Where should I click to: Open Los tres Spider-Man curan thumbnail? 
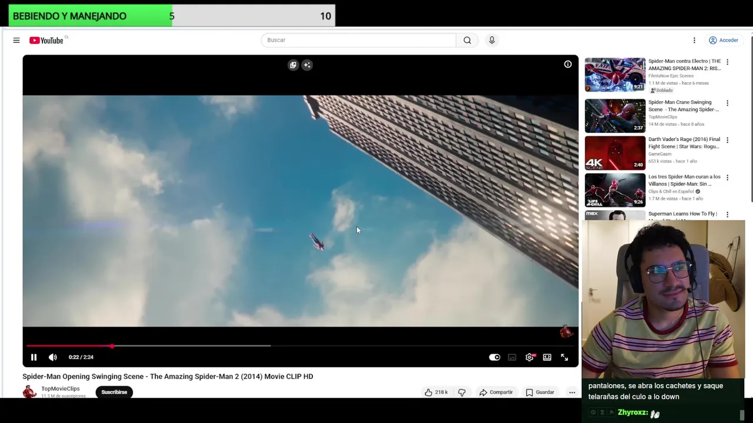point(615,190)
